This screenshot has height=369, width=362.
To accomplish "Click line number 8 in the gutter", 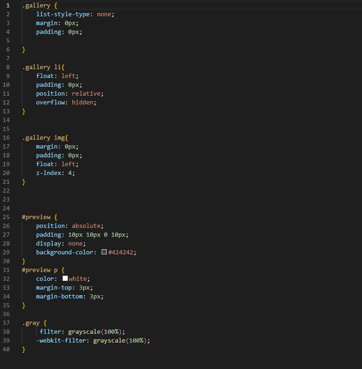I will [x=8, y=67].
